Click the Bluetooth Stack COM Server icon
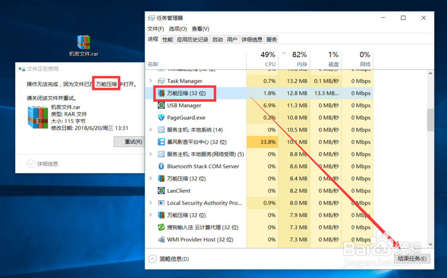Image resolution: width=447 pixels, height=278 pixels. (x=161, y=166)
